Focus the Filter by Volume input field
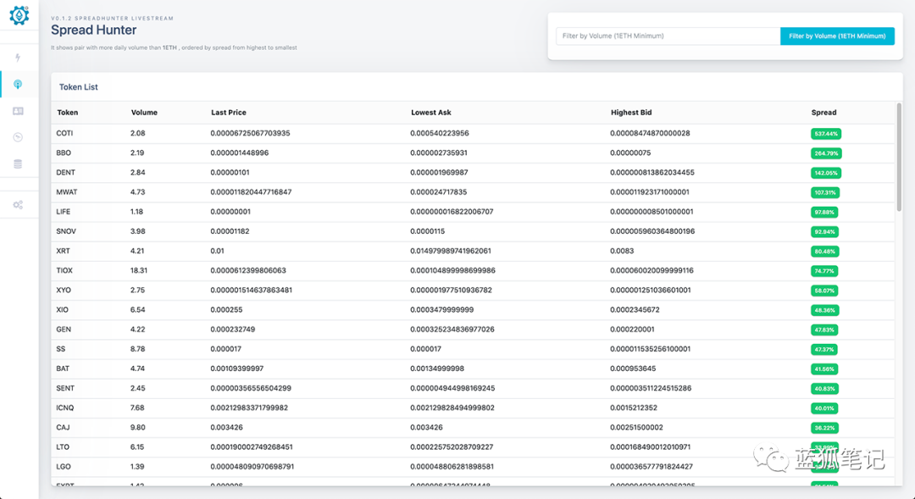 [x=668, y=36]
